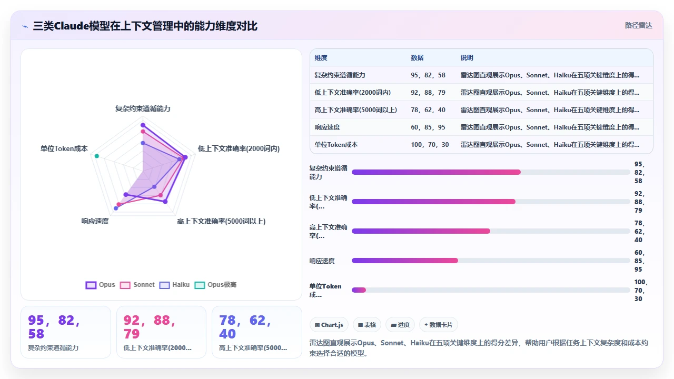Click the spark icon beside the title

[25, 26]
